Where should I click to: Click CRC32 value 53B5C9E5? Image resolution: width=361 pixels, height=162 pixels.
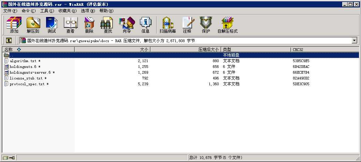(x=301, y=61)
